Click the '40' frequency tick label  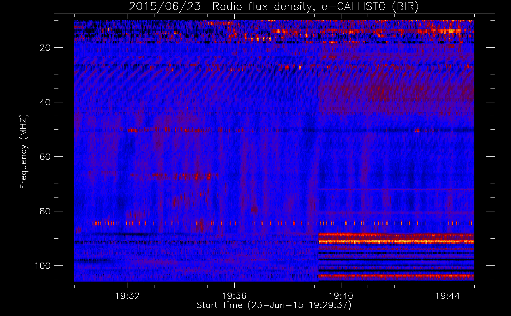tap(45, 102)
